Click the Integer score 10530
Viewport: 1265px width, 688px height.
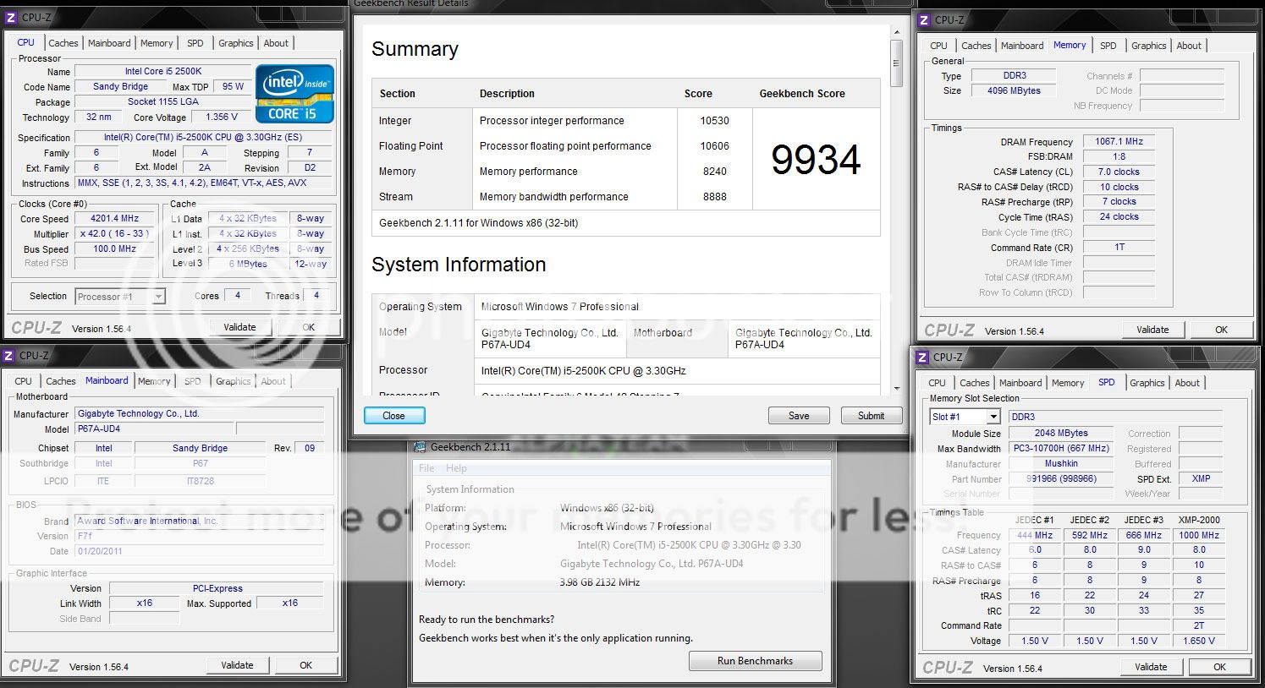point(714,121)
